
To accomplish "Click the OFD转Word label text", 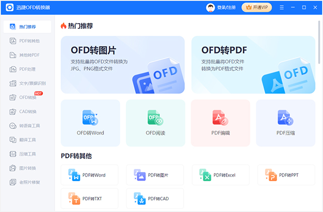I will (x=90, y=133).
